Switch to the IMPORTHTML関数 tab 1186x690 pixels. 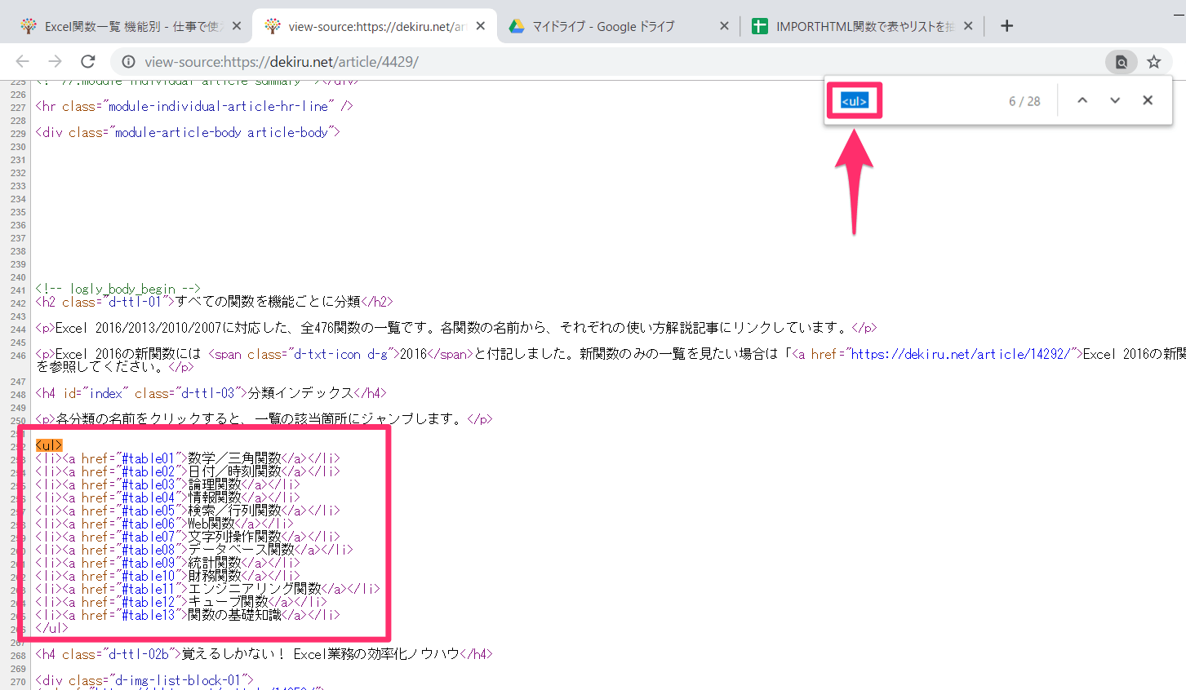point(864,26)
